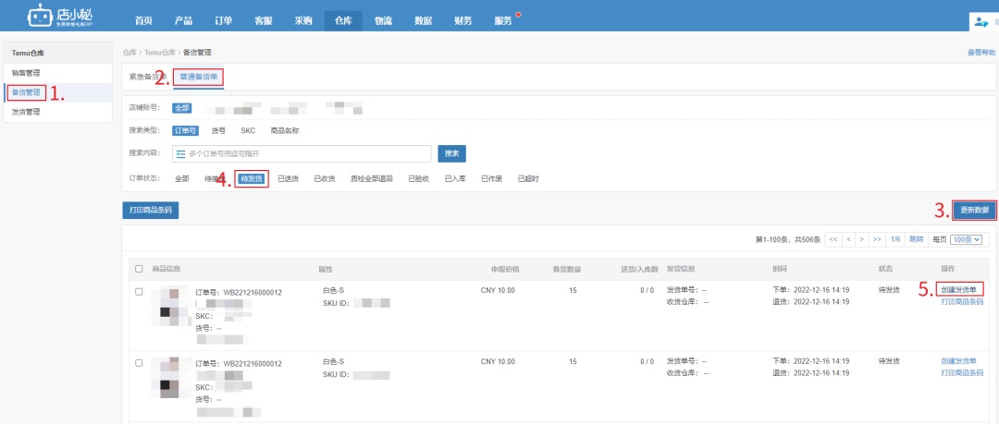Go to next page with > arrow
Screen dimensions: 999x424
pyautogui.click(x=862, y=239)
